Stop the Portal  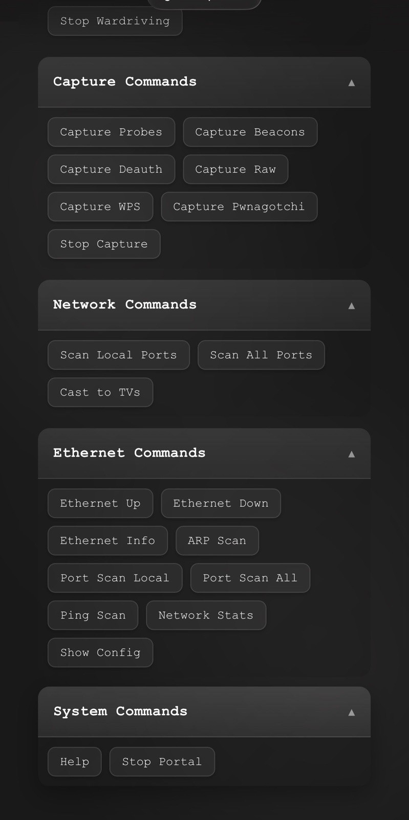(162, 762)
